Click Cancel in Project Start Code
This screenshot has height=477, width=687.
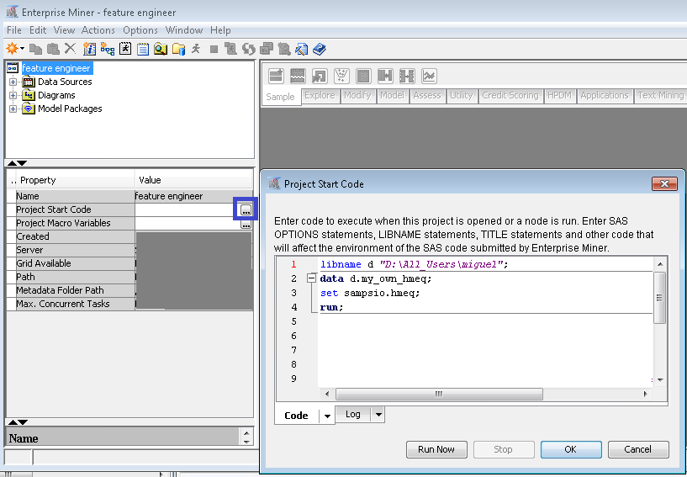638,449
